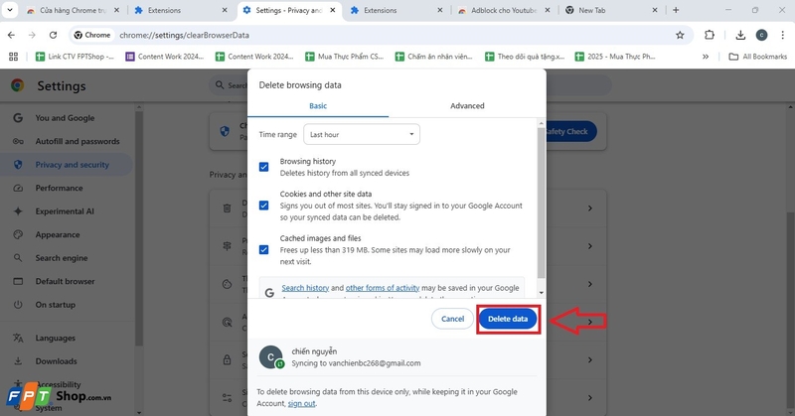The height and width of the screenshot is (416, 795).
Task: Click the download arrow Downloads sidebar icon
Action: click(18, 361)
